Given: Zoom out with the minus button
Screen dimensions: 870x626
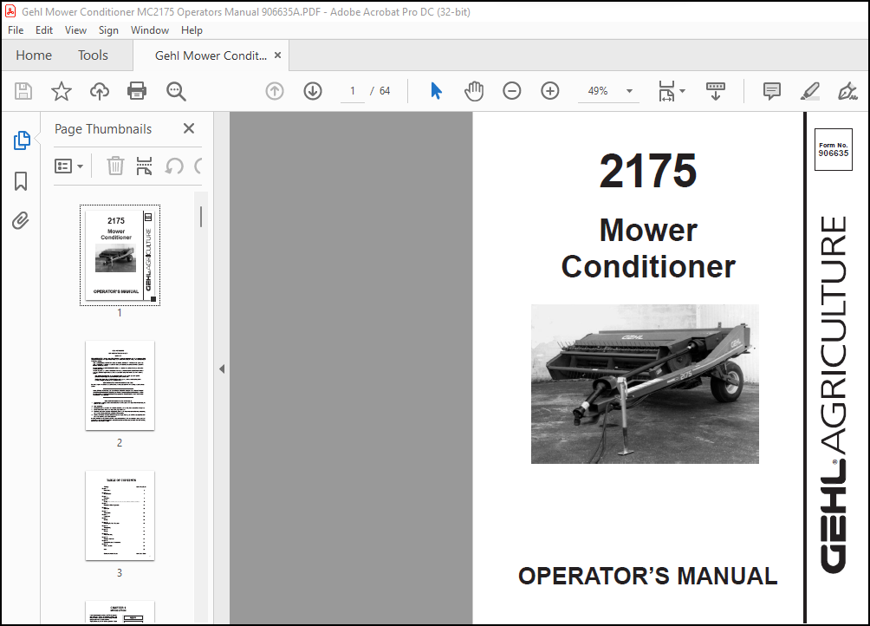Looking at the screenshot, I should pos(511,91).
